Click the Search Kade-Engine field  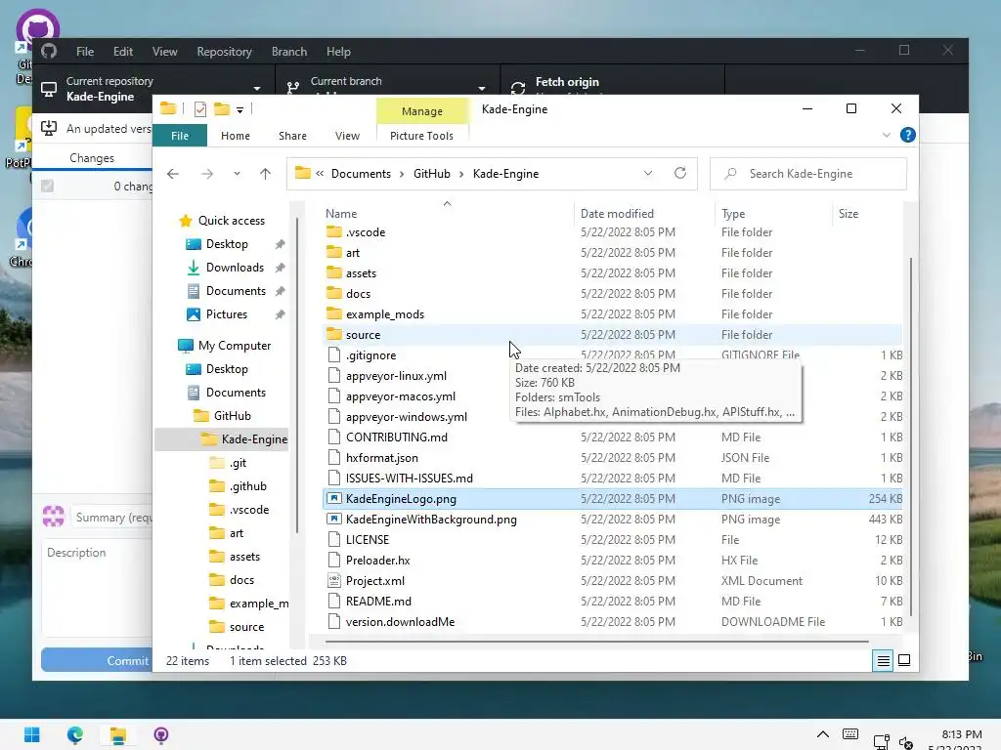click(808, 174)
